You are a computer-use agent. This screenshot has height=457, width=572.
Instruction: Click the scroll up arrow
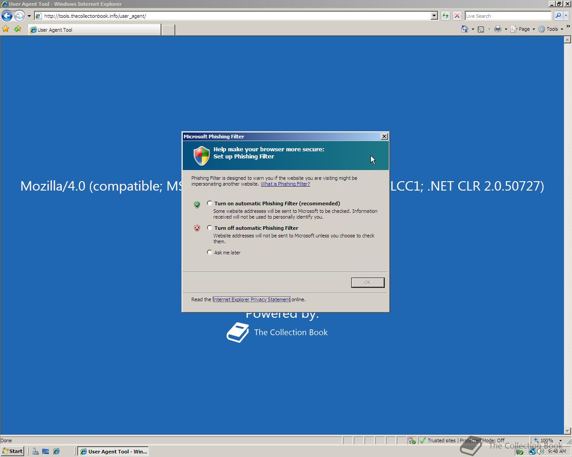[x=568, y=39]
